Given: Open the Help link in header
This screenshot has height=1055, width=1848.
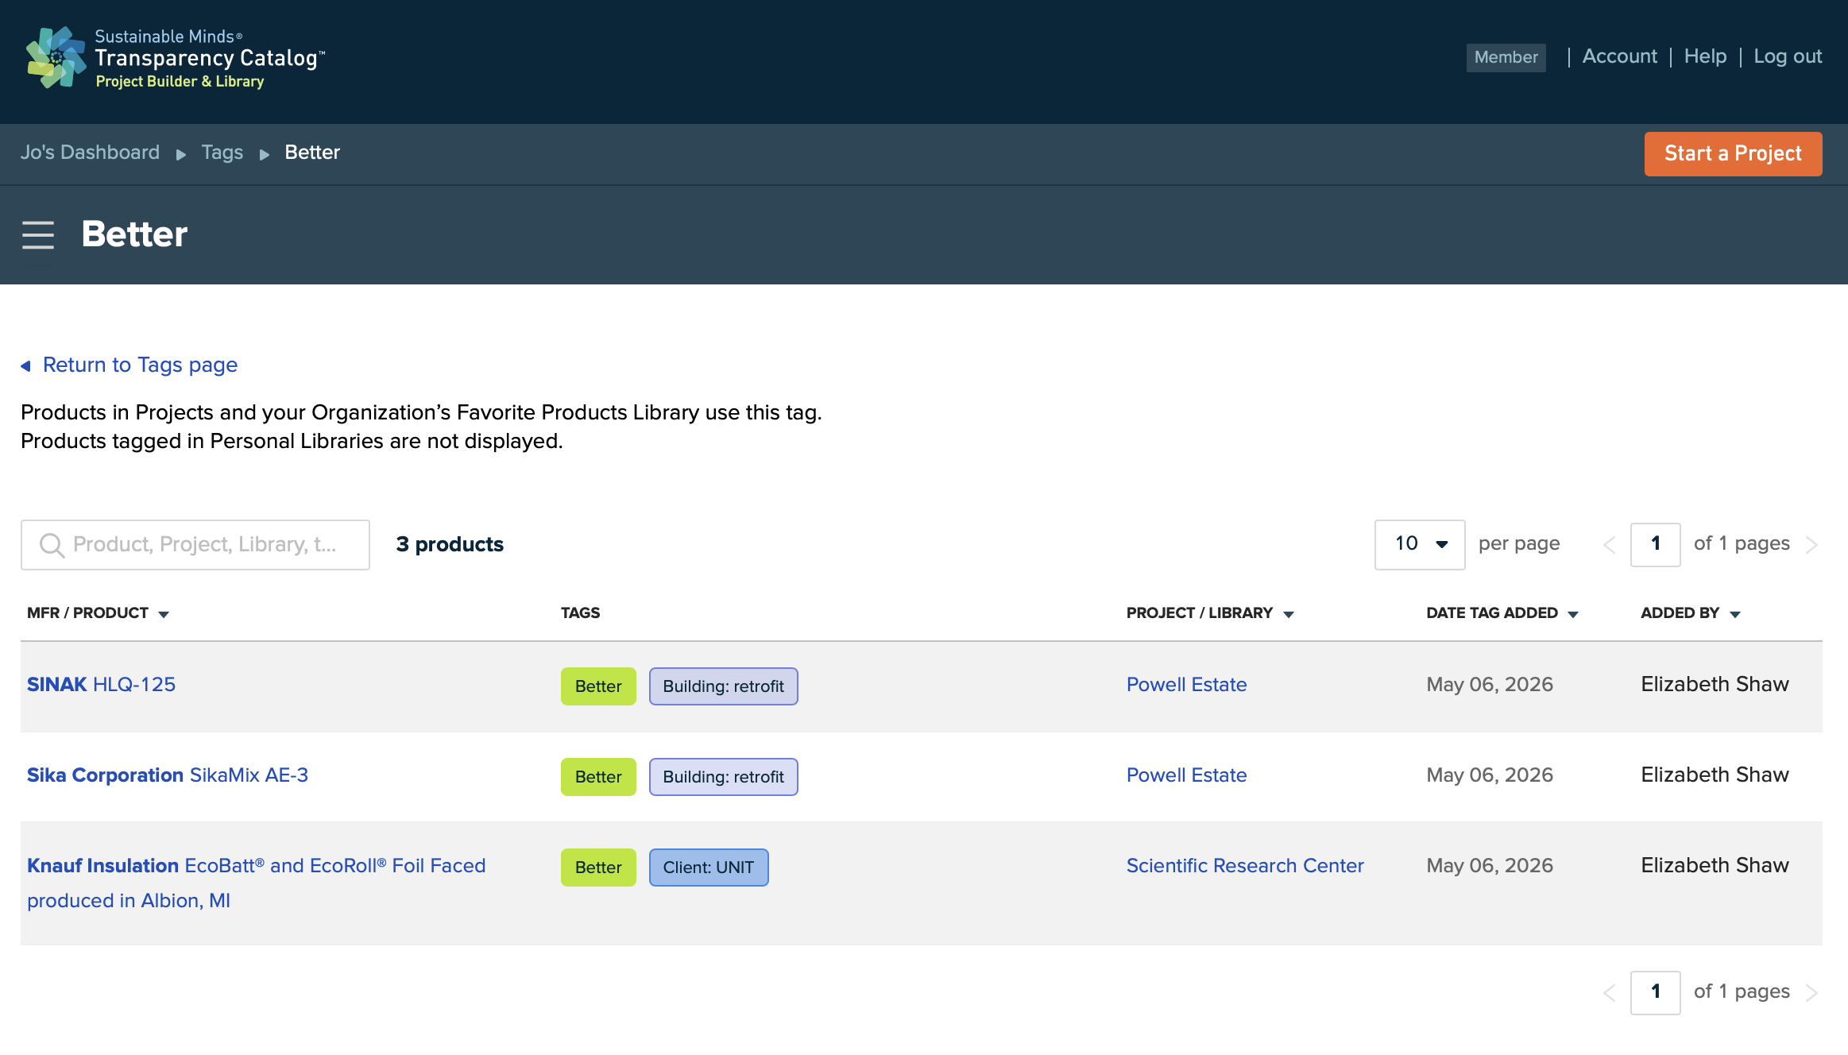Looking at the screenshot, I should pos(1705,56).
